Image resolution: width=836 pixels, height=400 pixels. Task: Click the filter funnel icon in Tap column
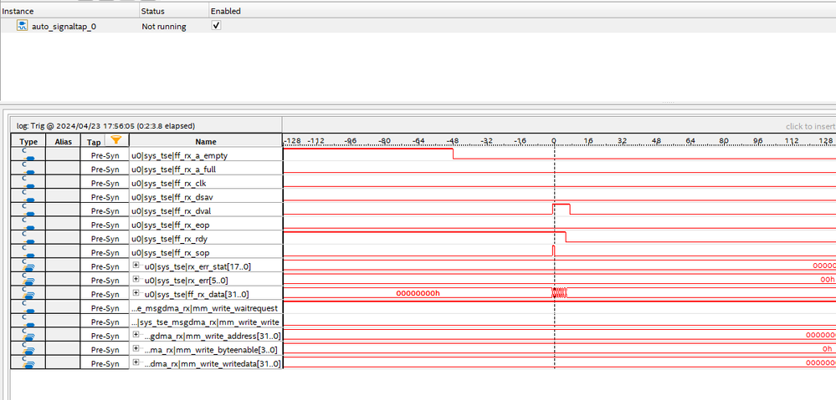pyautogui.click(x=115, y=140)
